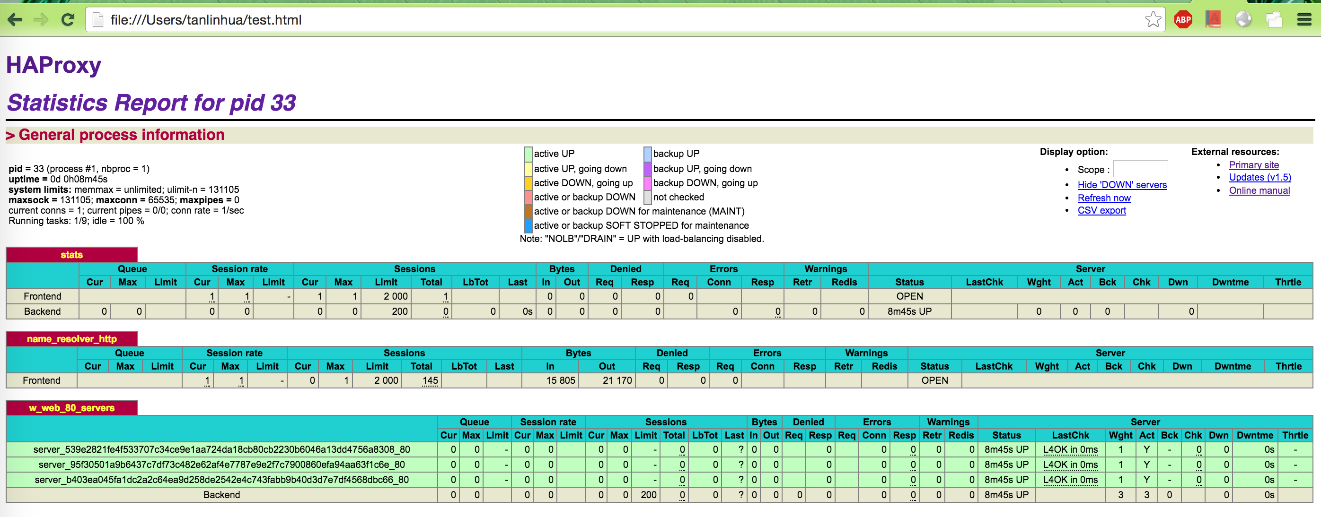Click the w_web_80_servers proxy title

coord(71,408)
